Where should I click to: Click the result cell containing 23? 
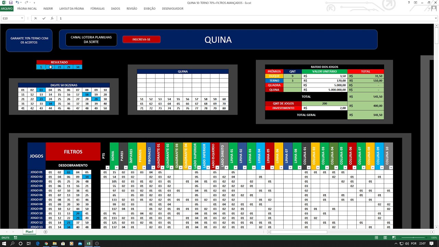click(x=59, y=67)
